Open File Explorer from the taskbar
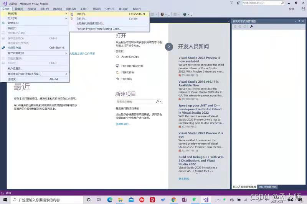Screen dimensions: 307x204 coord(120,200)
